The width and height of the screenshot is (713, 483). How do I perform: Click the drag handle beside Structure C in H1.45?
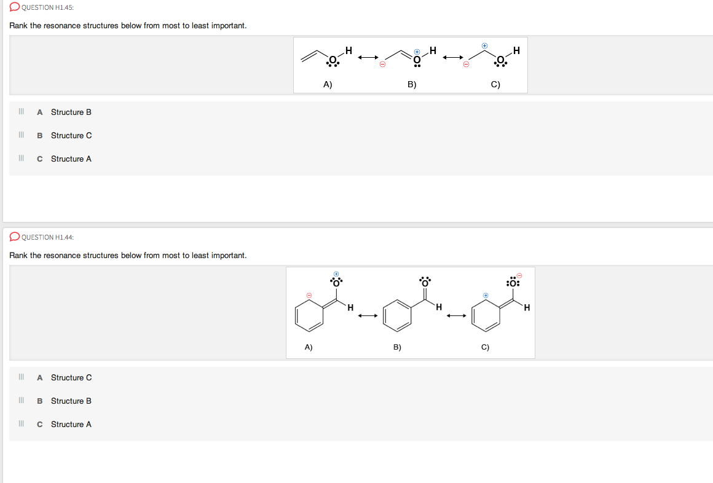click(21, 135)
